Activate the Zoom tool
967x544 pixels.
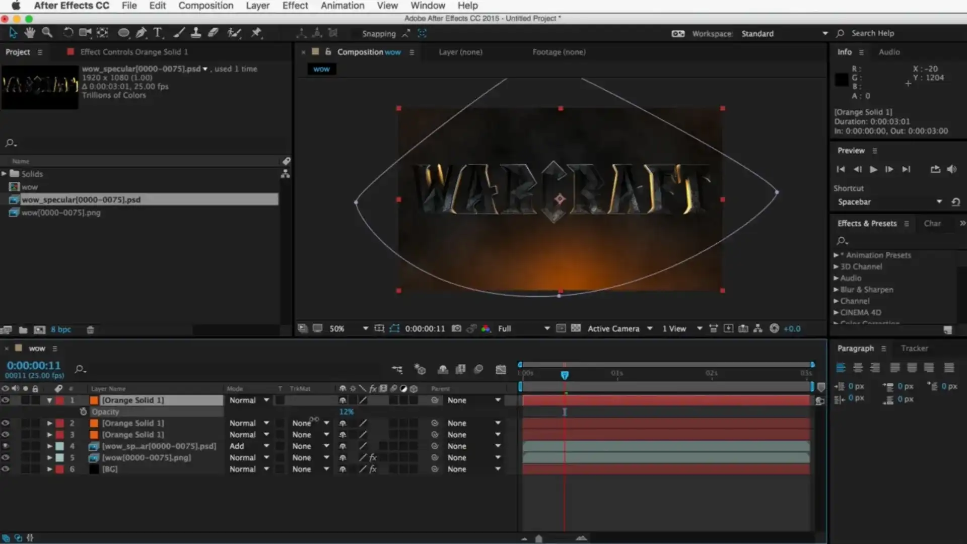coord(48,33)
